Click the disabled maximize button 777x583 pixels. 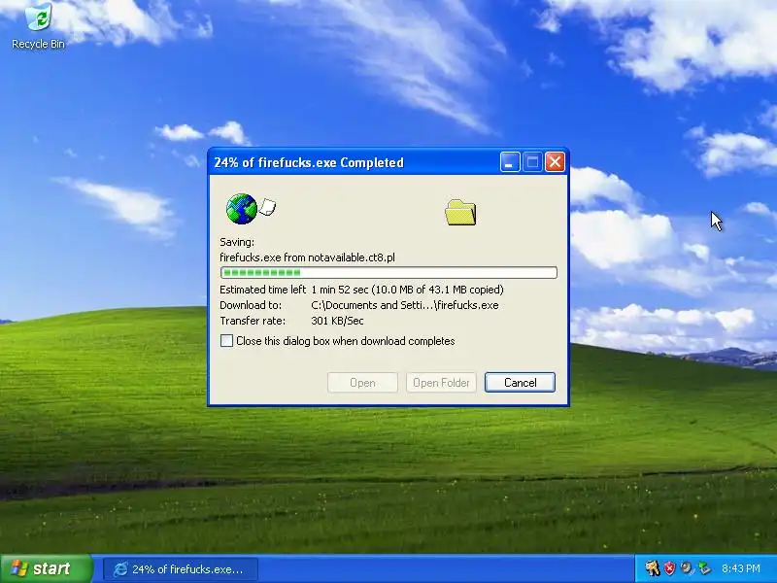point(532,162)
